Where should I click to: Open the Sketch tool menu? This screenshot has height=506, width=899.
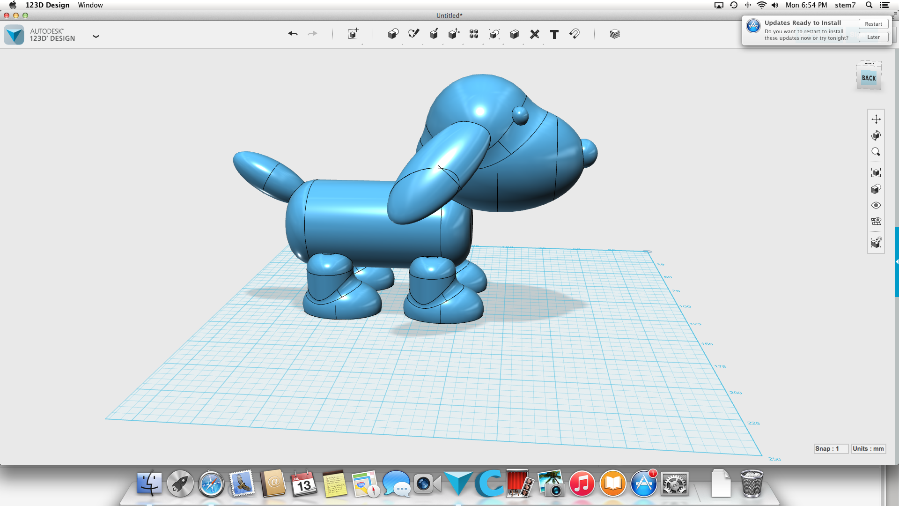tap(413, 34)
